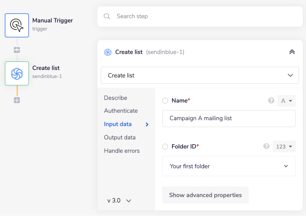
Task: Open the Folder ID 123 type selector
Action: [x=284, y=147]
